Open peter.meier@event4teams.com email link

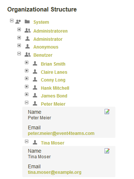[61, 133]
